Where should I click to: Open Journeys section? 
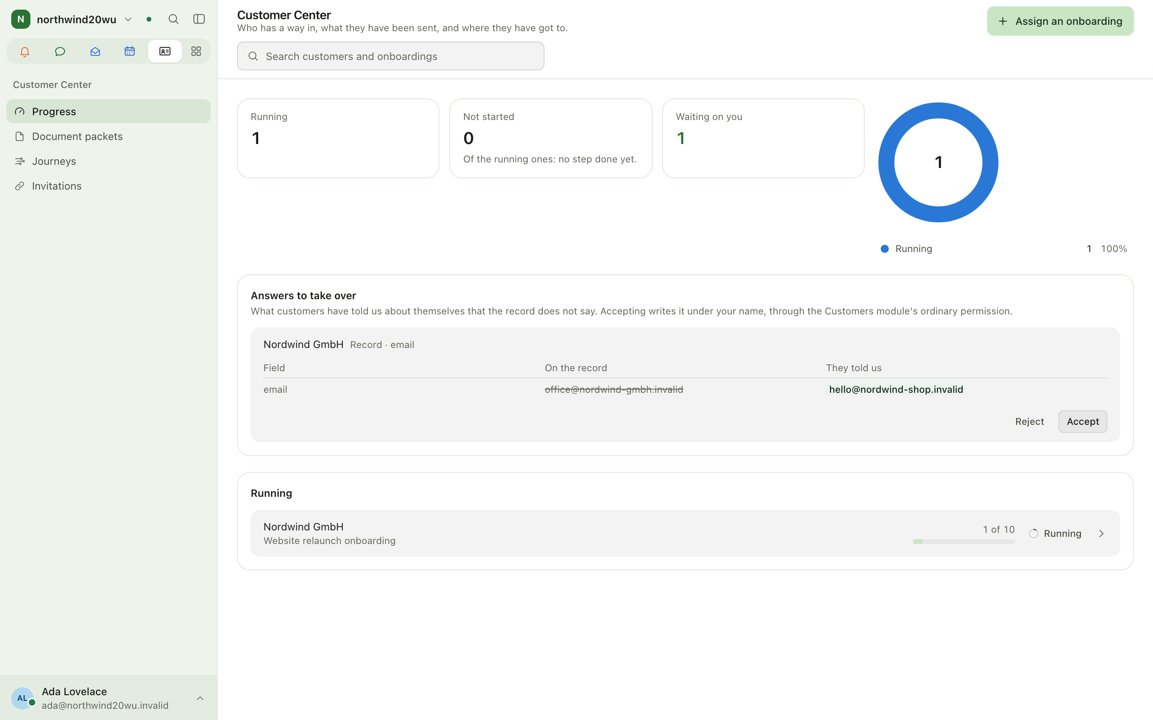point(108,161)
